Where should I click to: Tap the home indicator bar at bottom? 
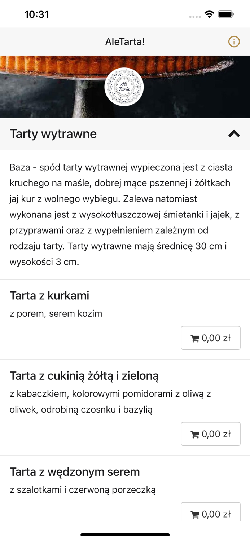[x=125, y=535]
